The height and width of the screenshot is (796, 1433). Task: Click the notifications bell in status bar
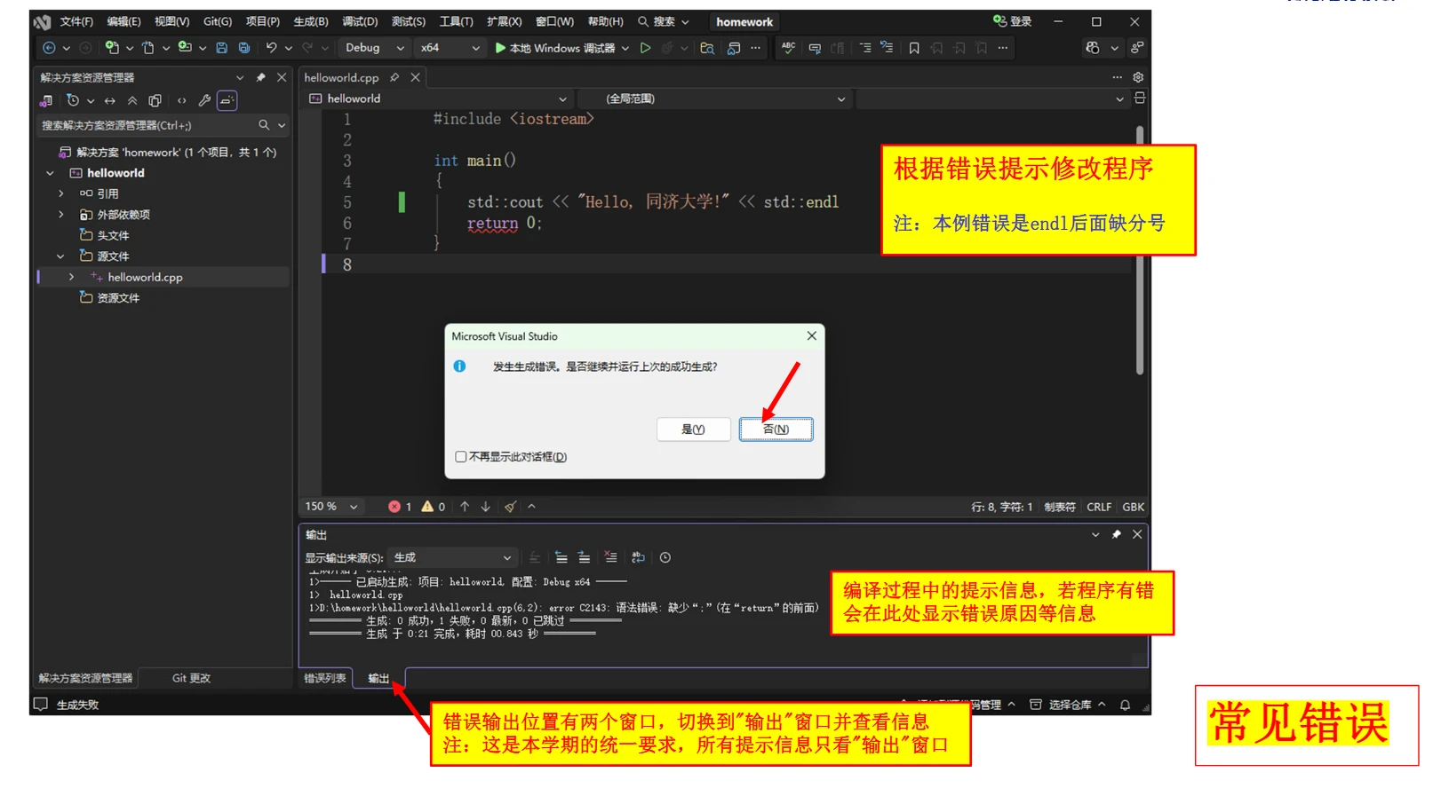click(x=1125, y=705)
